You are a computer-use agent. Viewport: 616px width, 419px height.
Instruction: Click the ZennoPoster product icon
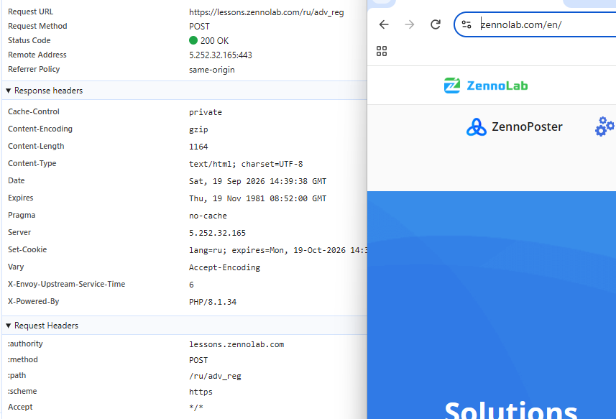click(476, 126)
